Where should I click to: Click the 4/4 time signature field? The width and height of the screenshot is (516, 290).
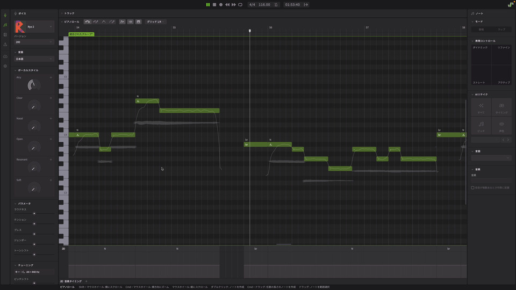tap(252, 5)
